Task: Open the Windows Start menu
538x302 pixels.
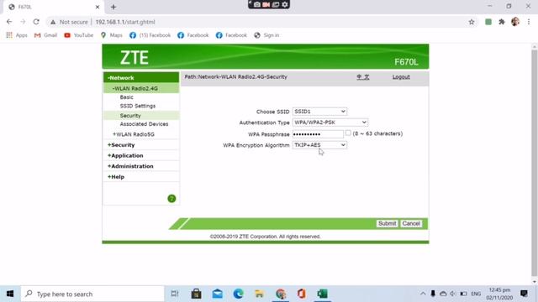Action: 10,294
